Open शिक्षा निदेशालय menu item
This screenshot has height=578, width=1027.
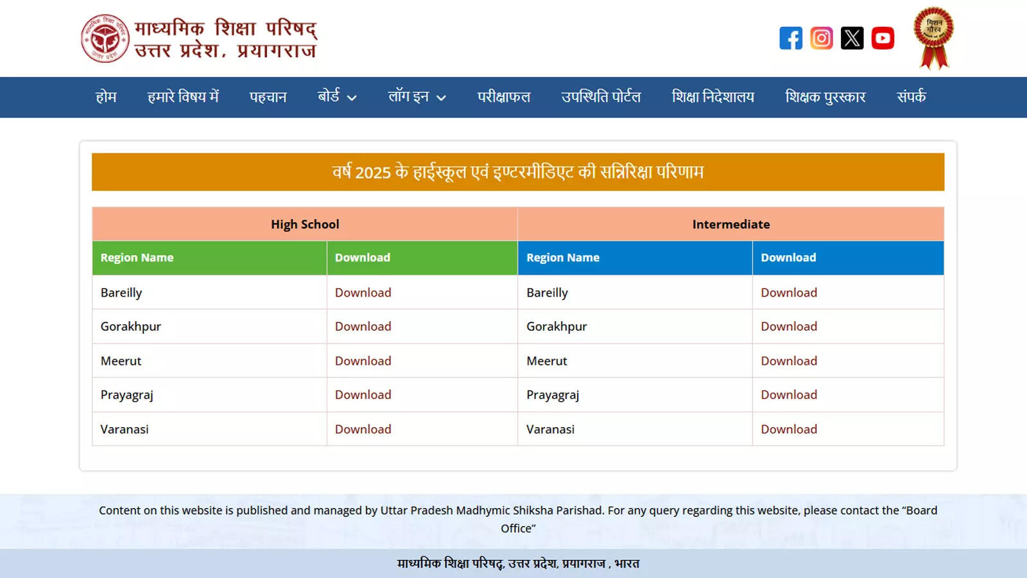712,97
